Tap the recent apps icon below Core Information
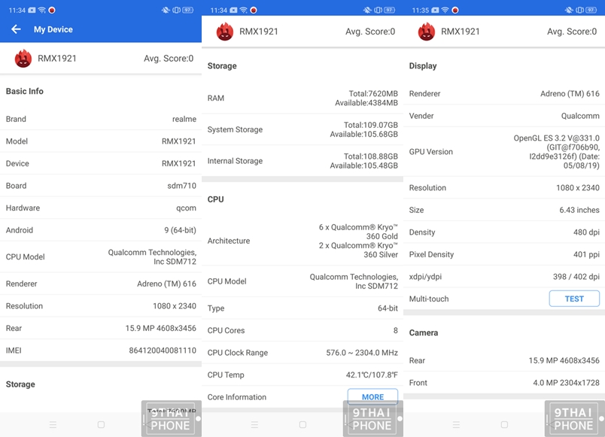 click(x=254, y=425)
